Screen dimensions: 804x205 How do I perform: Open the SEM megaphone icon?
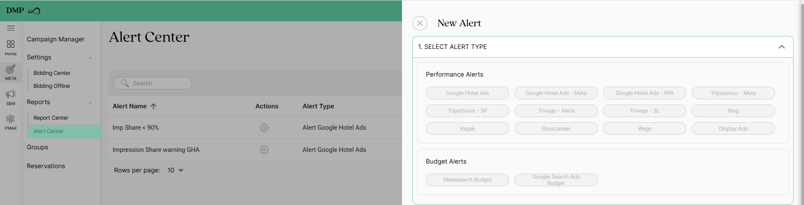[11, 97]
